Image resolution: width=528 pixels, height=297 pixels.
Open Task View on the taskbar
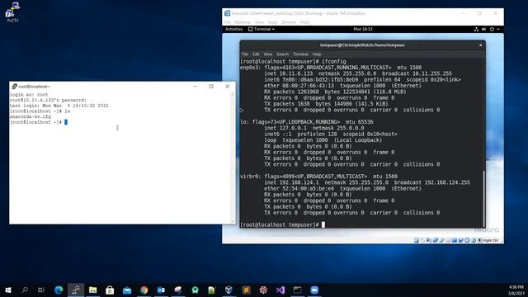pos(41,290)
